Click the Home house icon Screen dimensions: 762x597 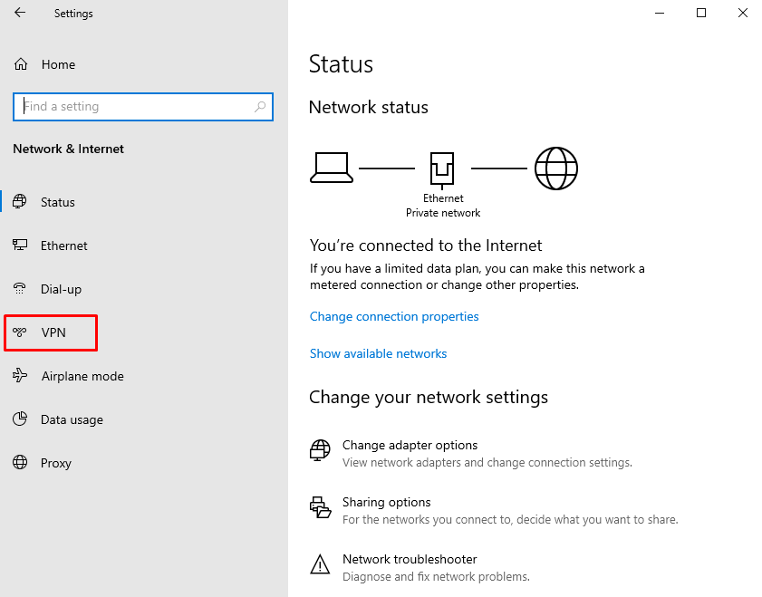[21, 64]
